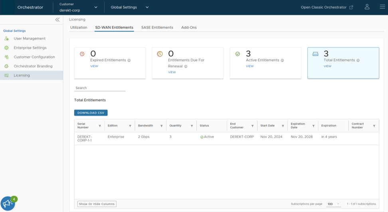Click the Search input field
This screenshot has width=388, height=212.
pyautogui.click(x=100, y=88)
